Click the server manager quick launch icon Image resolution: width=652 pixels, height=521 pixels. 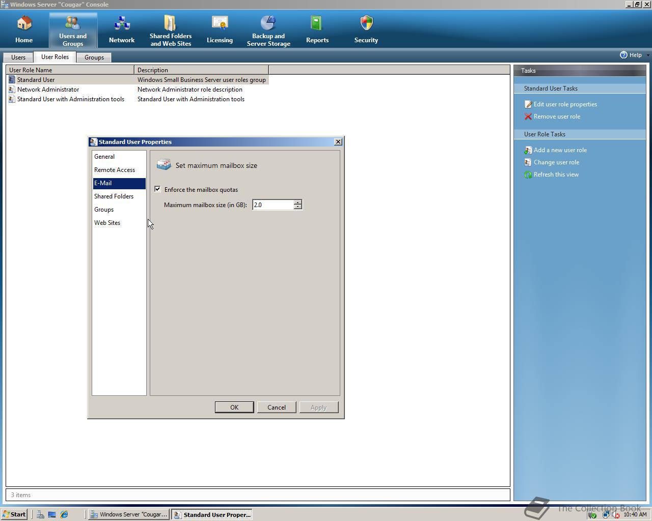pyautogui.click(x=40, y=514)
